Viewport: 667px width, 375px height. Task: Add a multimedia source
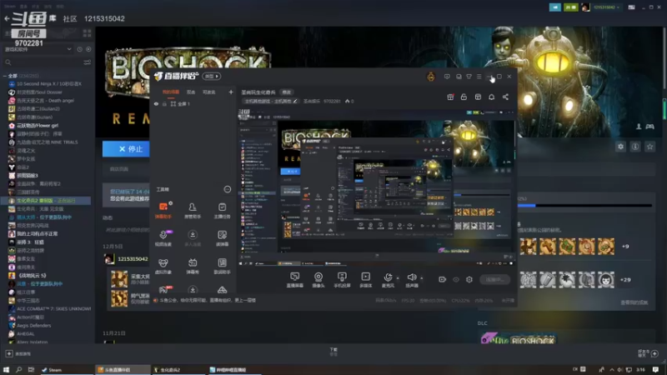(x=365, y=280)
